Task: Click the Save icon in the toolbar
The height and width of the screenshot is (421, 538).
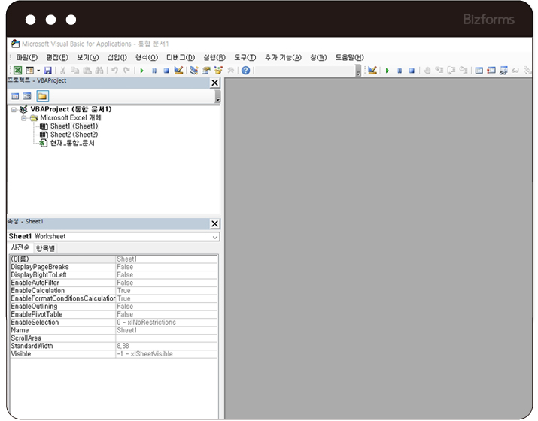Action: coord(48,71)
